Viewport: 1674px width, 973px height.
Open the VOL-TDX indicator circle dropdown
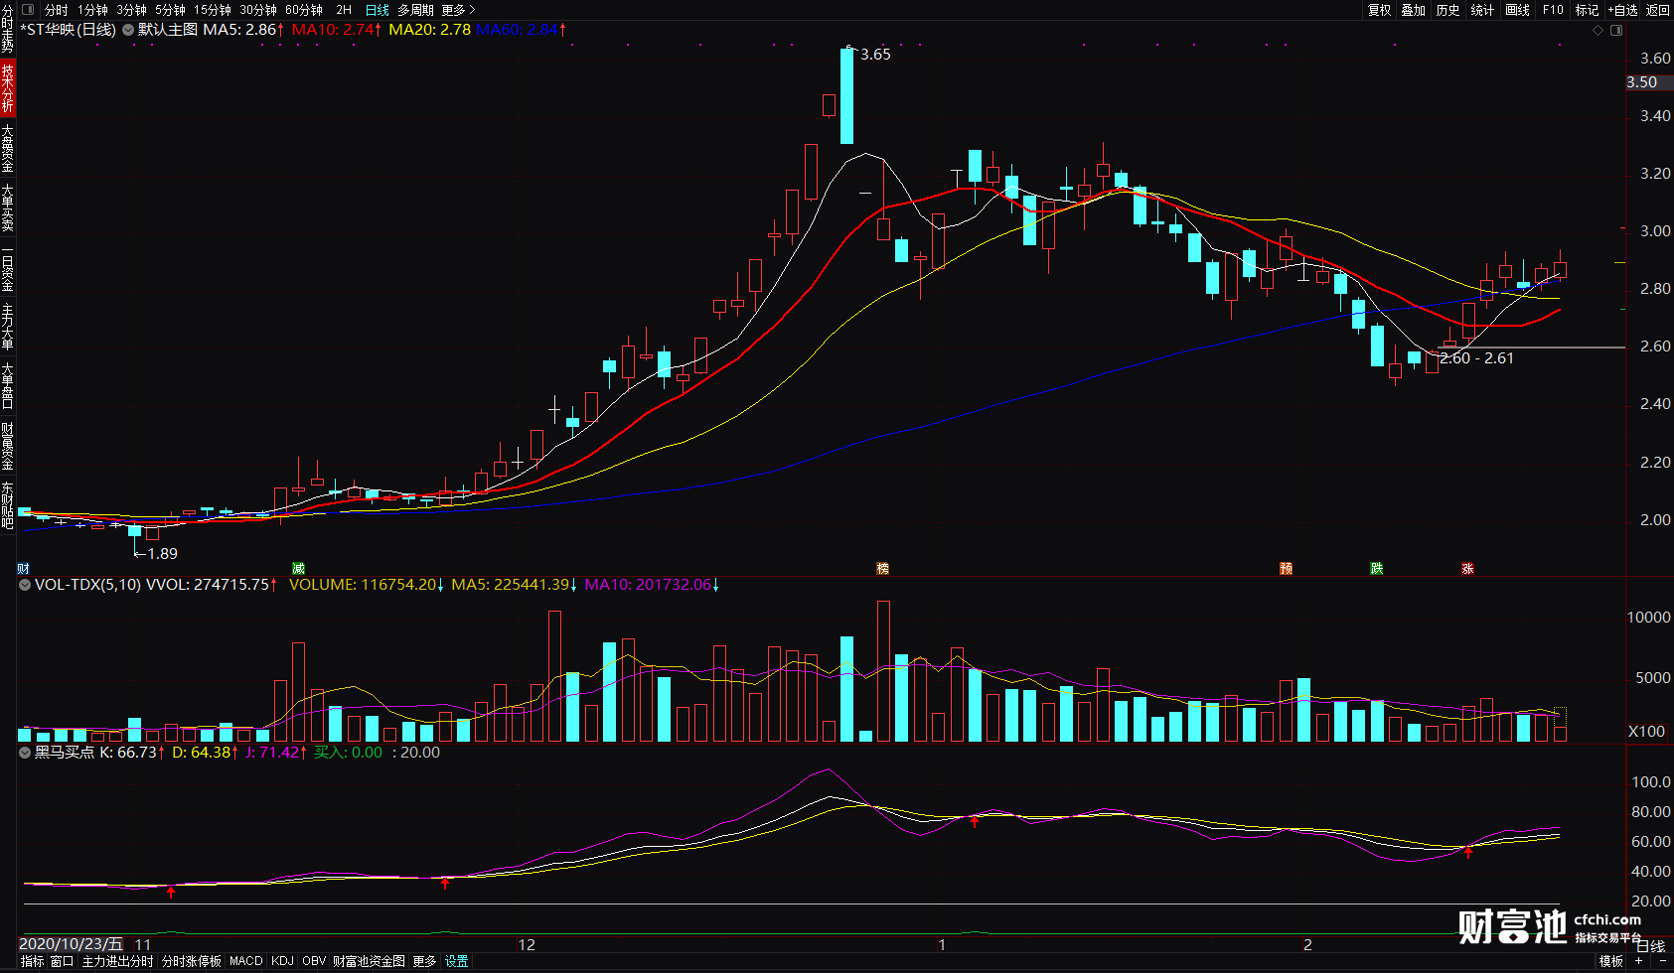point(25,585)
